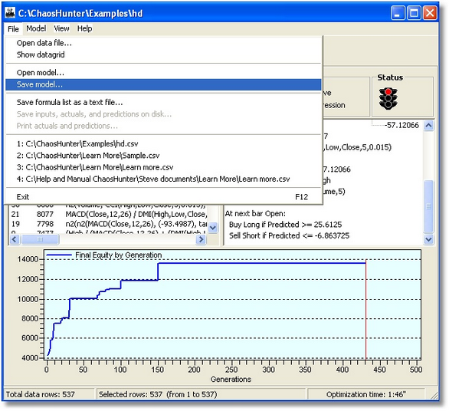The height and width of the screenshot is (411, 449).
Task: Open recent file 4: Steve documents Learn more.csv
Action: [x=163, y=179]
